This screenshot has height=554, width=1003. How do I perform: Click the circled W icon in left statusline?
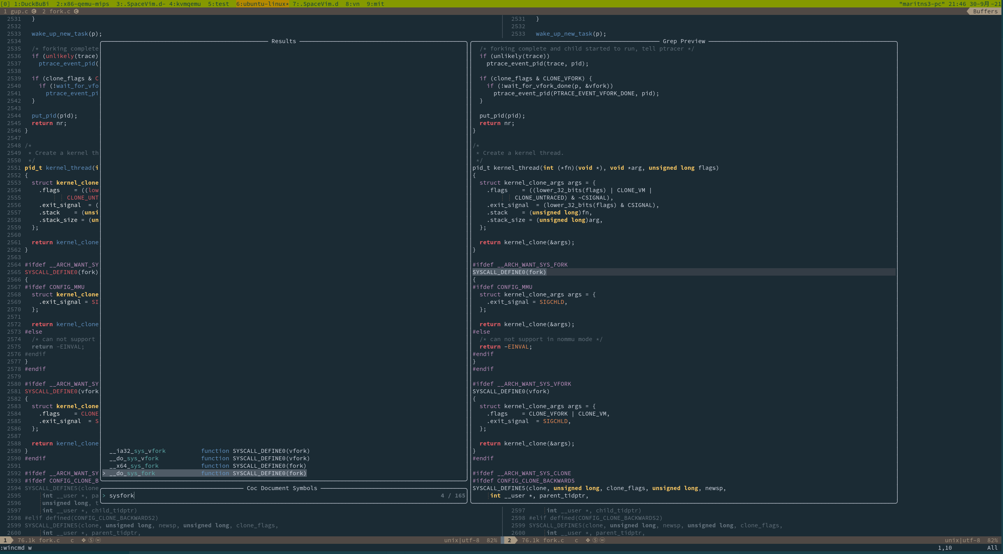pos(98,540)
